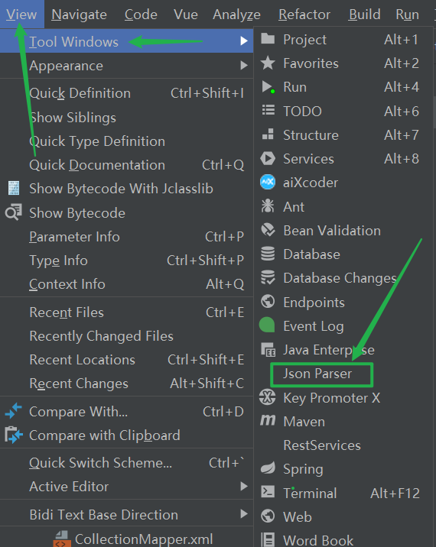Open Spring leaf icon entry
Viewport: 436px width, 547px height.
[268, 468]
